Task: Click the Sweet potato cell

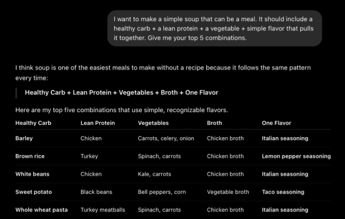Action: tap(33, 192)
